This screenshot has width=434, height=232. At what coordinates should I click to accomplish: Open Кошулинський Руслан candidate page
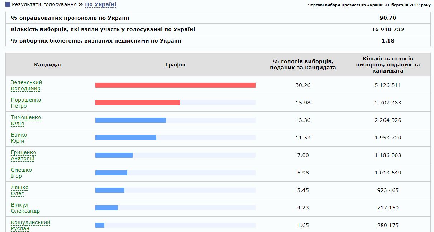click(30, 225)
